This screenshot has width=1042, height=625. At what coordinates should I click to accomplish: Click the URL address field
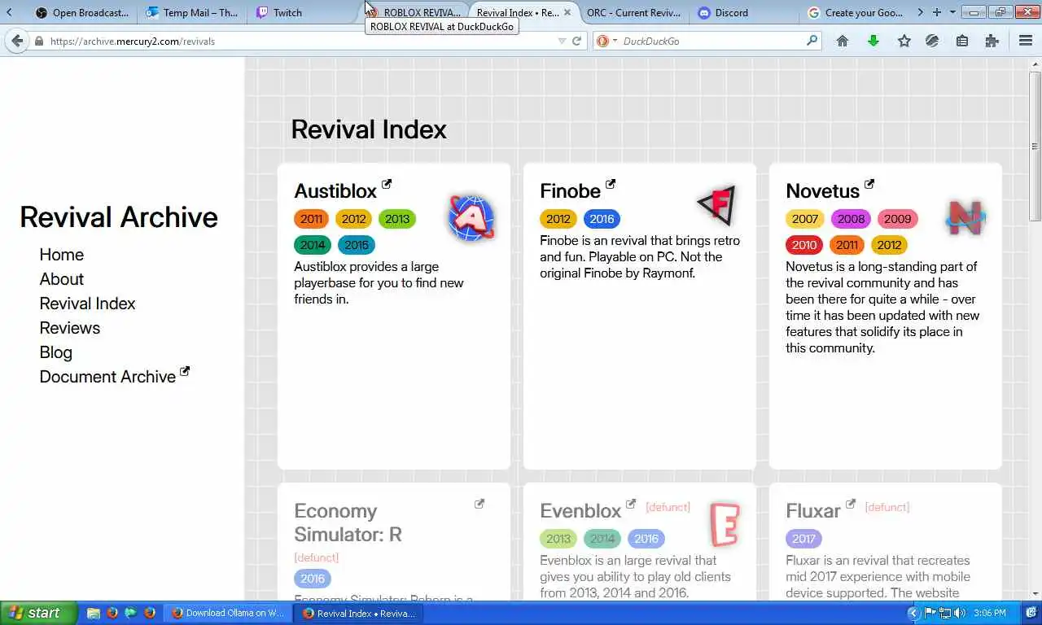[x=301, y=41]
